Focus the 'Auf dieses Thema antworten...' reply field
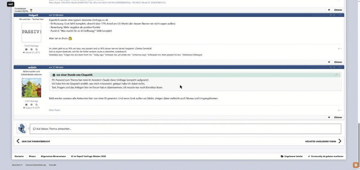The width and height of the screenshot is (360, 170). (185, 129)
